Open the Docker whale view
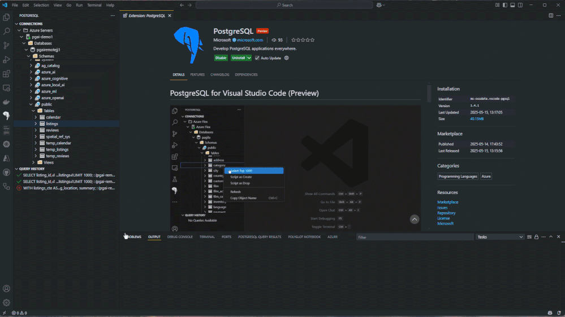 coord(6,102)
